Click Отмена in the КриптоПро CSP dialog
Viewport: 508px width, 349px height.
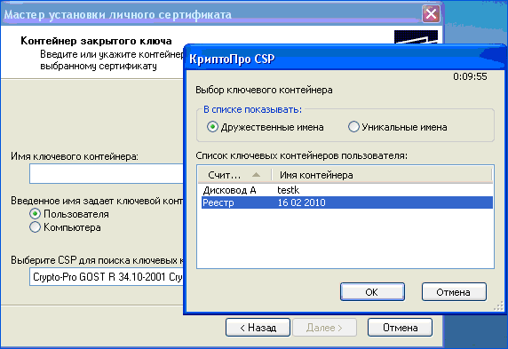pos(454,292)
